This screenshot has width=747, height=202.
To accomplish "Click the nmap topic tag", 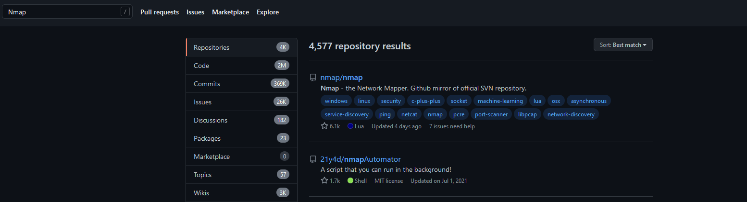I will click(x=435, y=114).
